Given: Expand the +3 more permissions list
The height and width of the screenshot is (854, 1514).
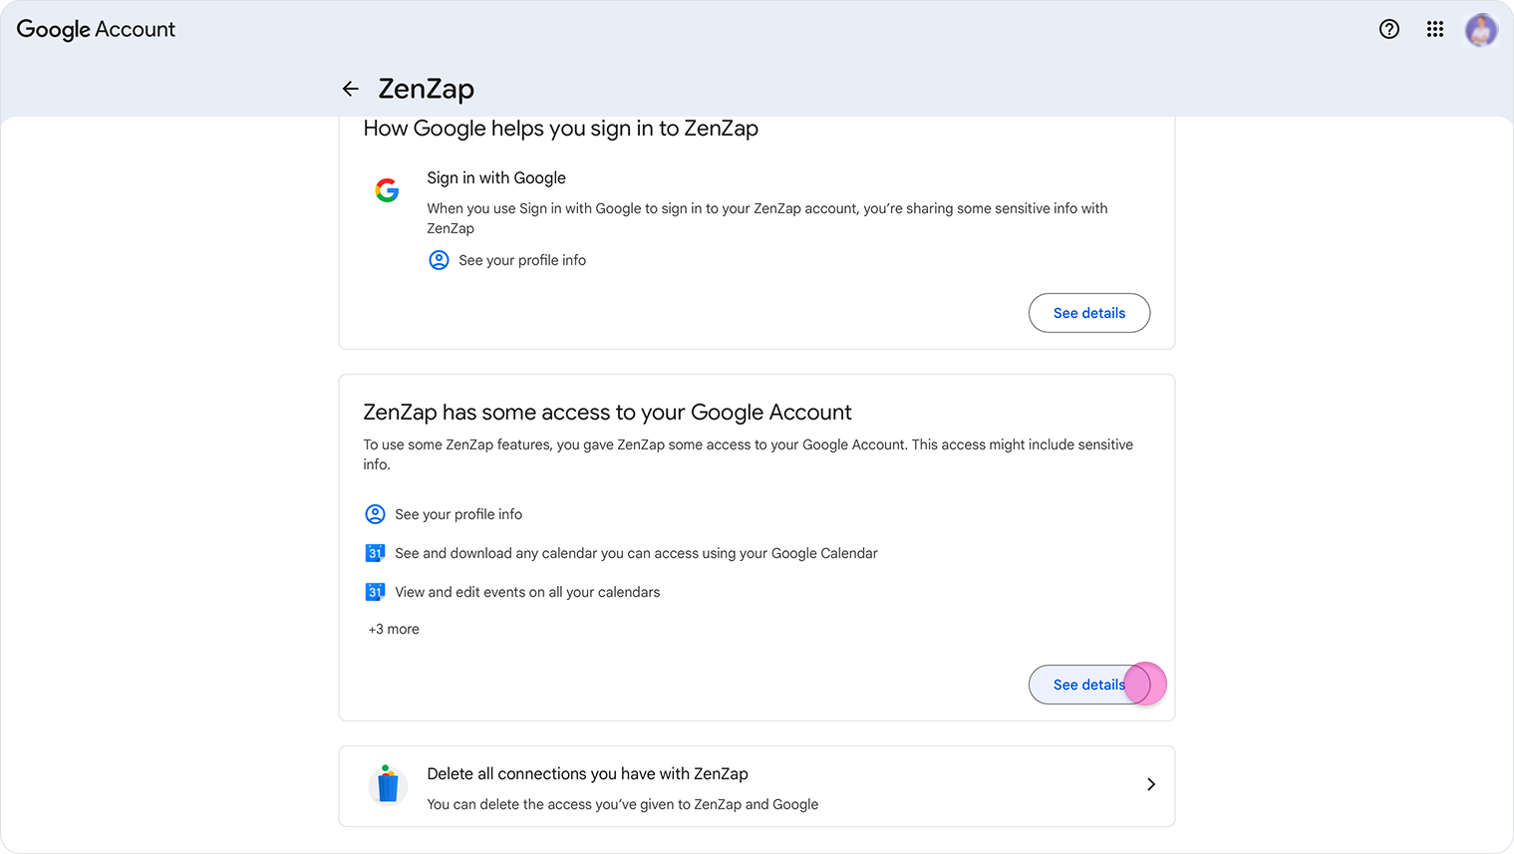Looking at the screenshot, I should (x=394, y=629).
